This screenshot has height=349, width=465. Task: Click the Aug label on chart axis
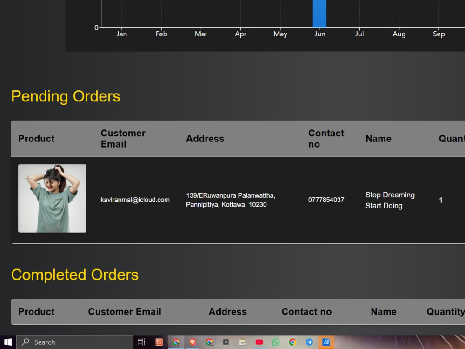(399, 34)
